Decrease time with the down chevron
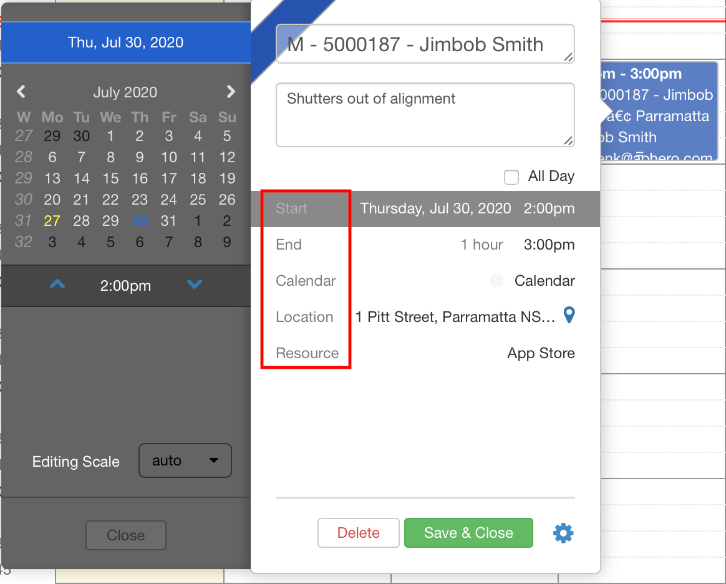This screenshot has height=584, width=726. tap(195, 285)
